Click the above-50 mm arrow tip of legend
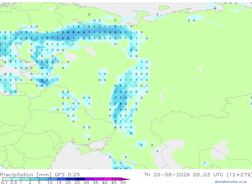The width and height of the screenshot is (252, 184). pos(126,179)
